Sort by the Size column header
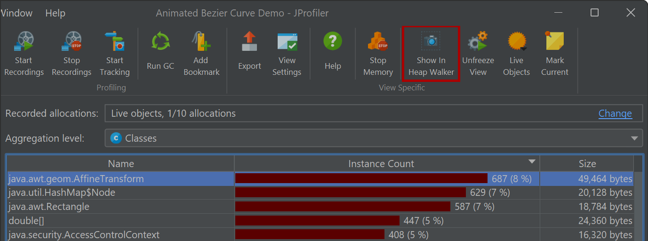 click(587, 164)
